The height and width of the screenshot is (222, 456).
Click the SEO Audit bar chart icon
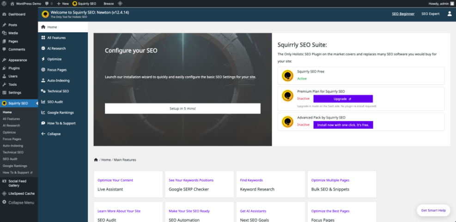(x=43, y=102)
